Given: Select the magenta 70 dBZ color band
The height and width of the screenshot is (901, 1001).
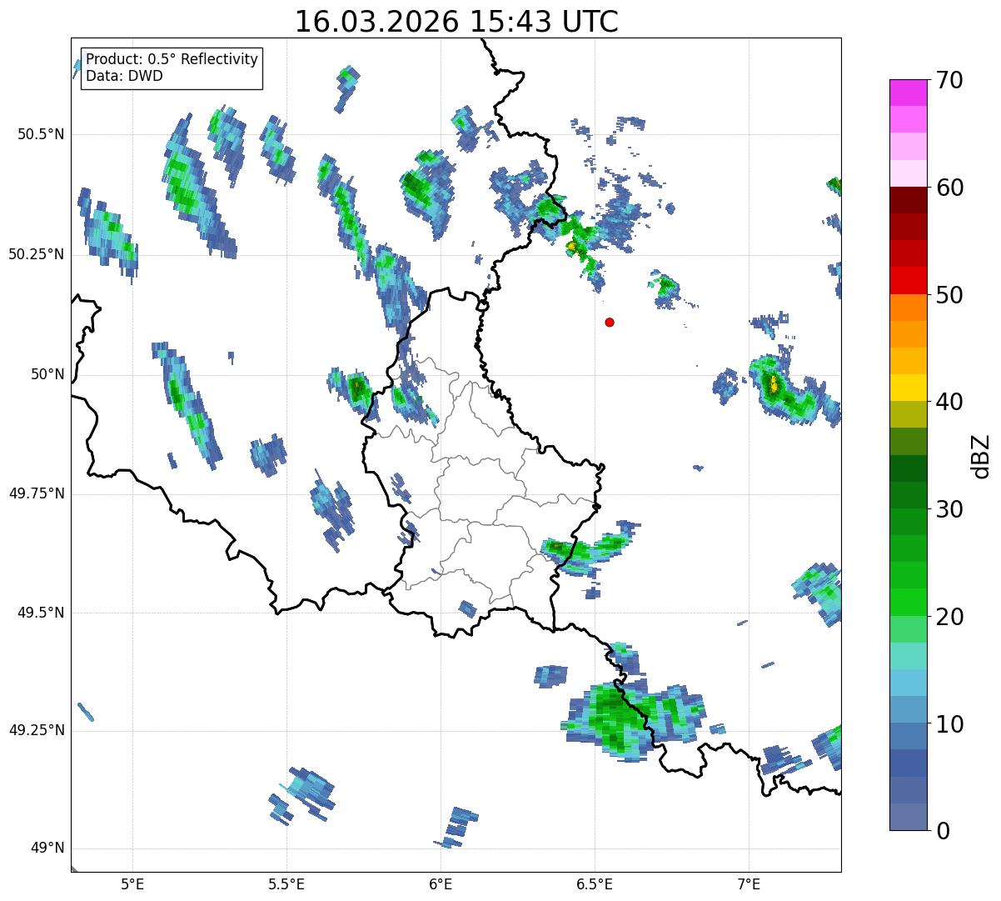Looking at the screenshot, I should coord(909,93).
